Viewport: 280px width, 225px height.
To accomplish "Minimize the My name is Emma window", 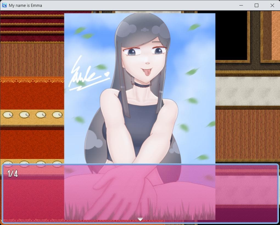I will tap(241, 5).
